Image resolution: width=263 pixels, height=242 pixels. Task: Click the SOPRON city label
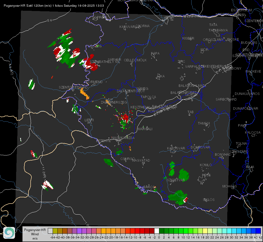click(99, 17)
